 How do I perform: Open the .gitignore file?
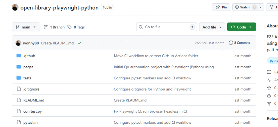(31, 89)
